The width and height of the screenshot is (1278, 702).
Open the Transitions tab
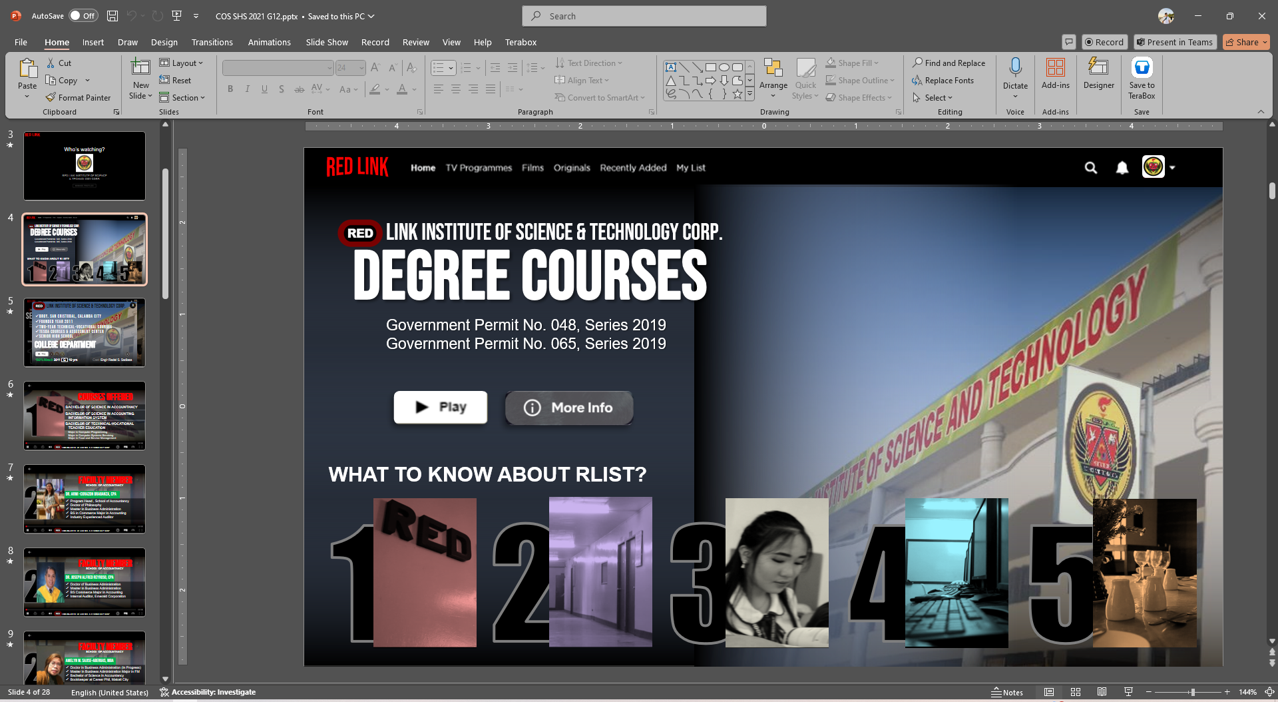(x=212, y=42)
